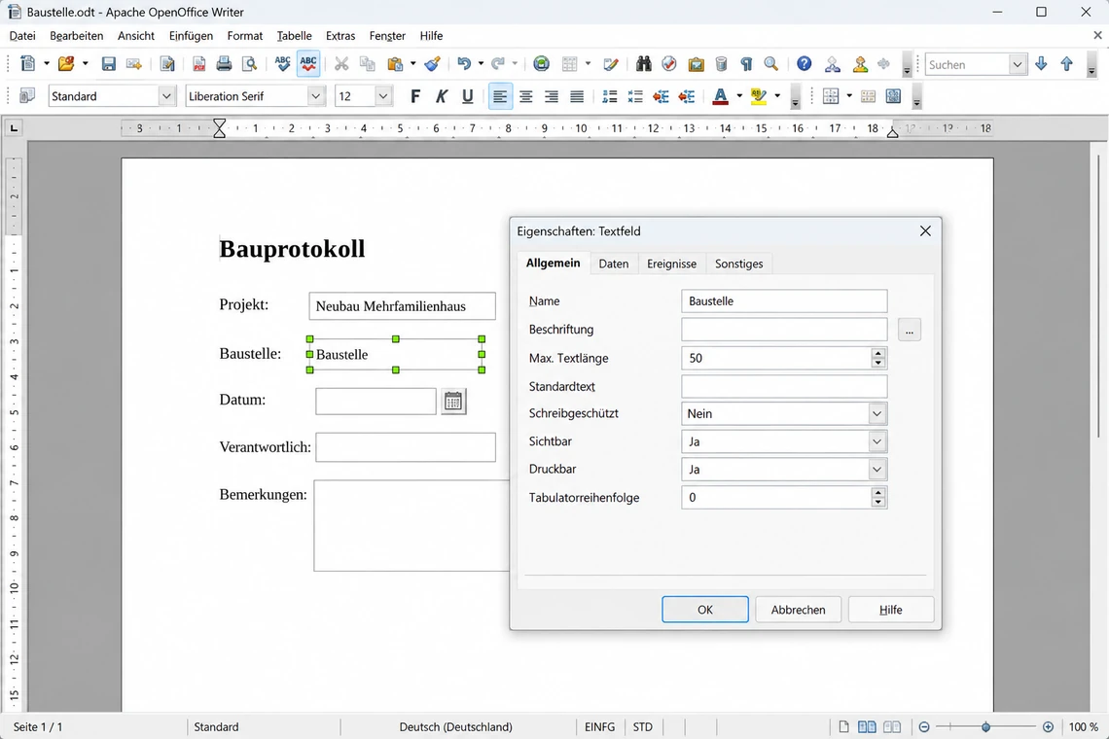
Task: Export directly as PDF icon
Action: (198, 64)
